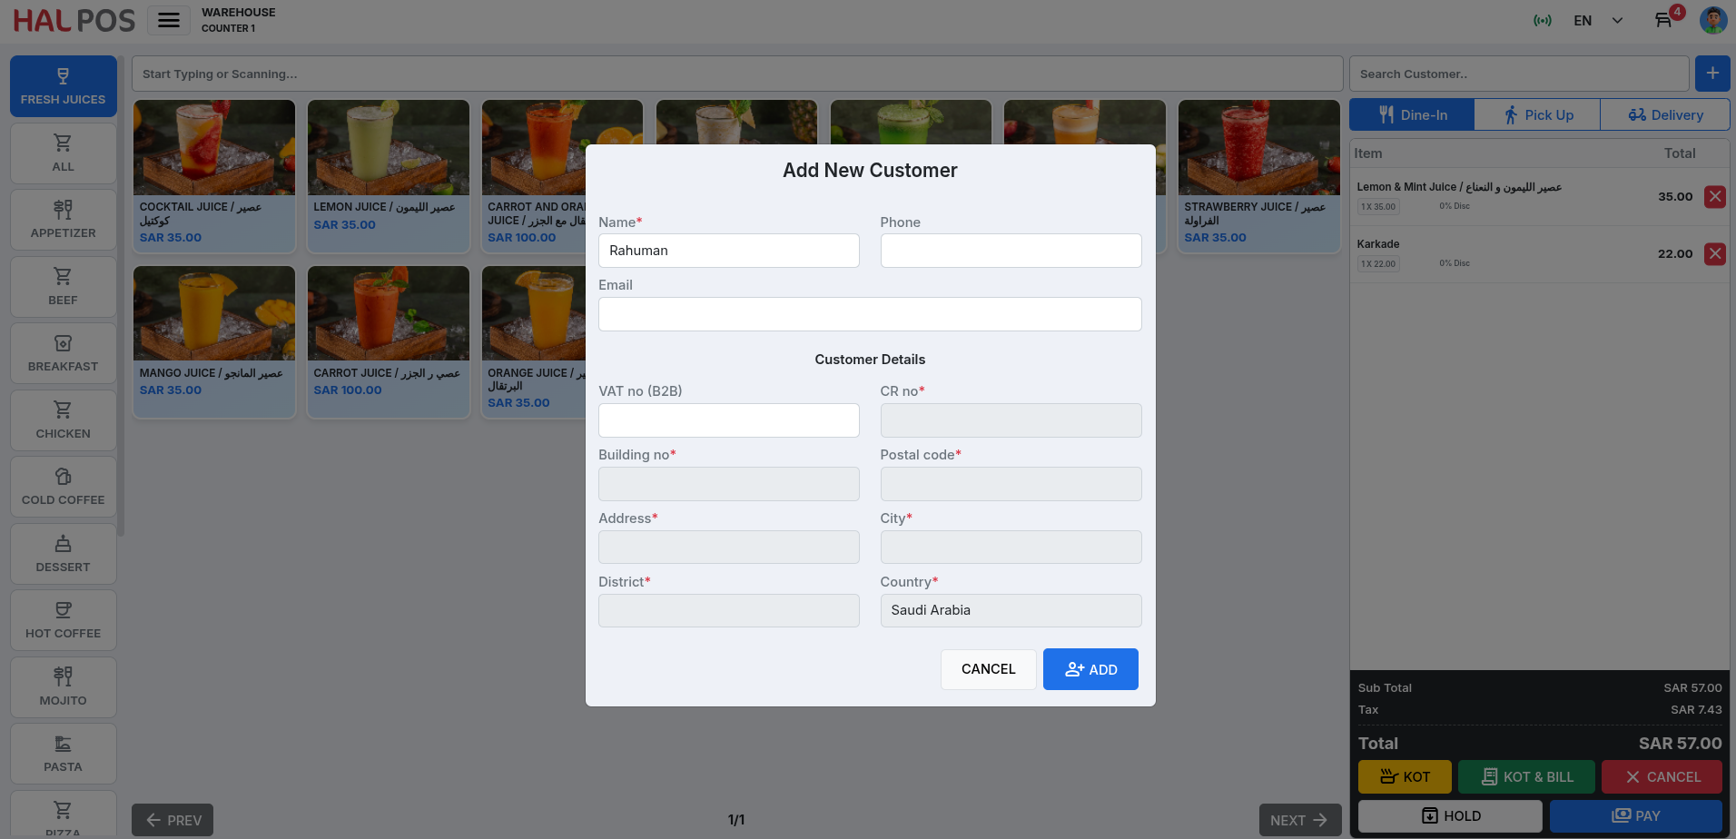Open the hamburger menu in header
Screen dimensions: 1736x839
point(169,20)
